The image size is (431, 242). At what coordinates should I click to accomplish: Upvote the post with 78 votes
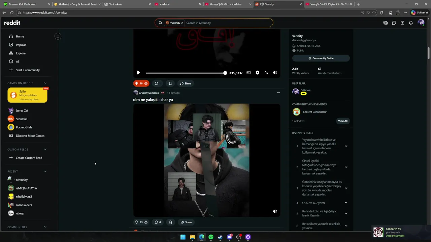(x=136, y=83)
